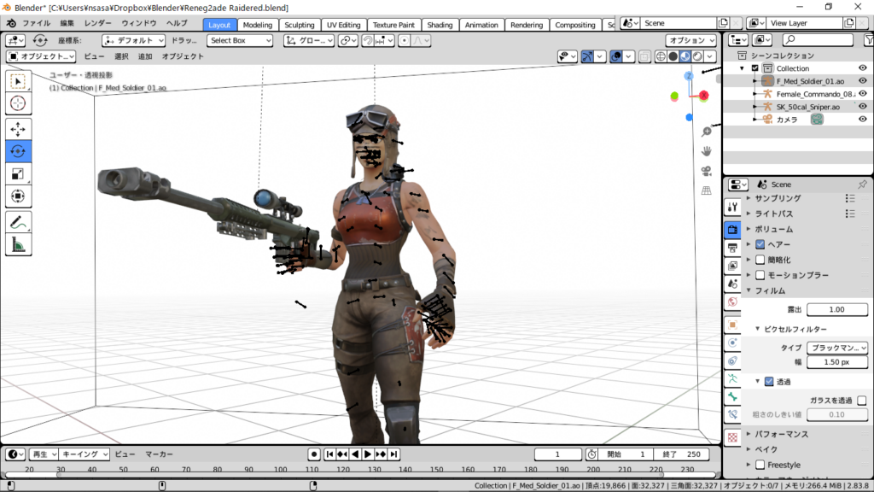
Task: Click the 露出 value field showing 1.00
Action: (836, 309)
